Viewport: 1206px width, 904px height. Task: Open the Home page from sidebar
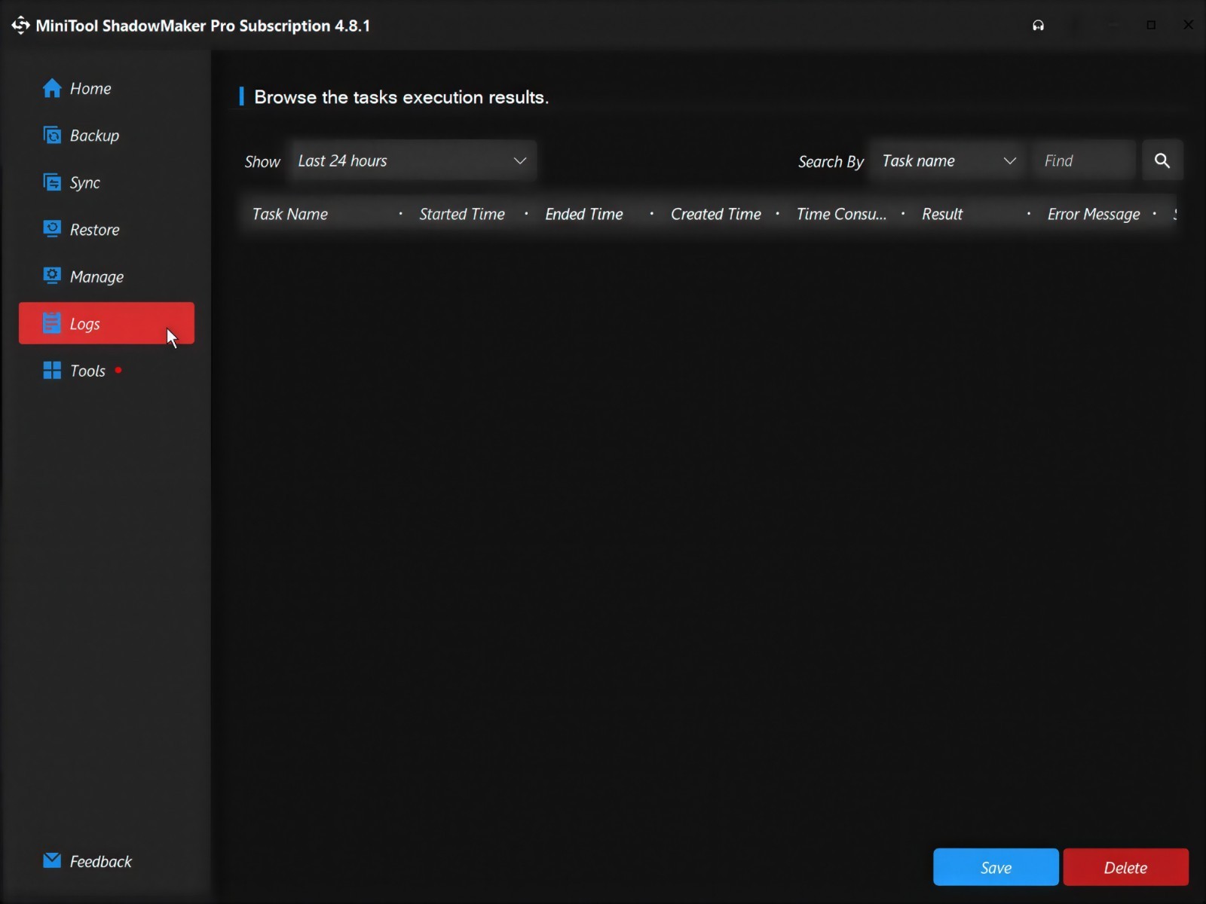click(x=106, y=88)
